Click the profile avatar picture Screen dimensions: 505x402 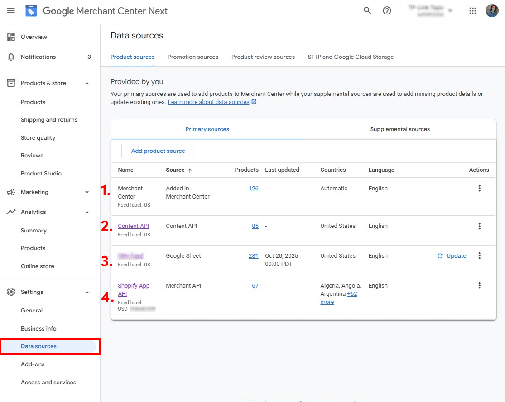pyautogui.click(x=492, y=10)
